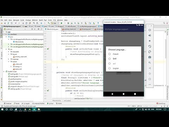Viewport: 169px width, 127px height.
Task: Open local.properties in project tree
Action: point(14,84)
